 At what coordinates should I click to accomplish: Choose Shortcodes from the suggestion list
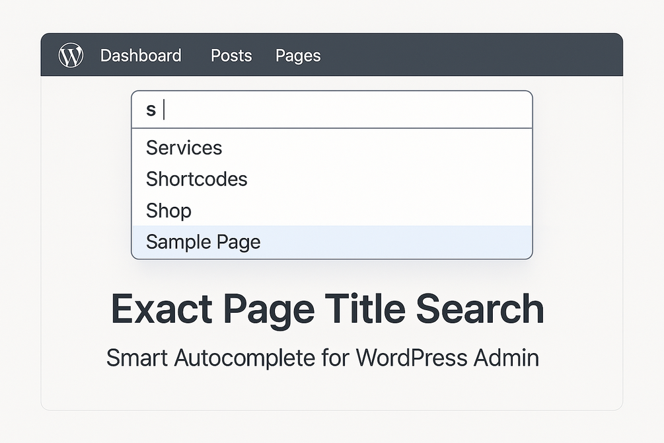tap(197, 179)
